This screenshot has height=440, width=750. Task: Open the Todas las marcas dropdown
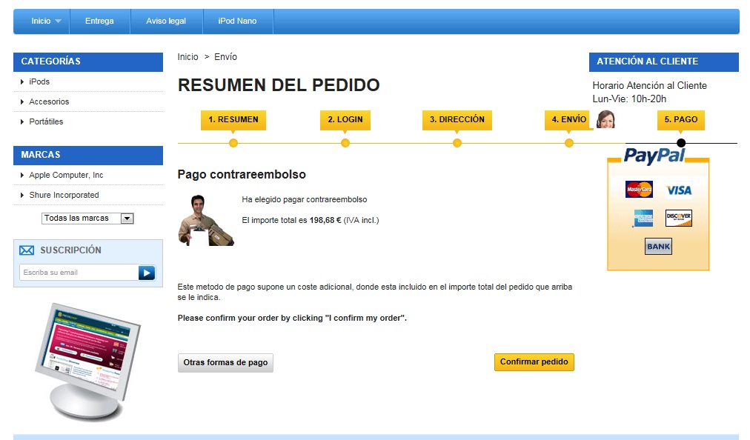click(x=87, y=218)
